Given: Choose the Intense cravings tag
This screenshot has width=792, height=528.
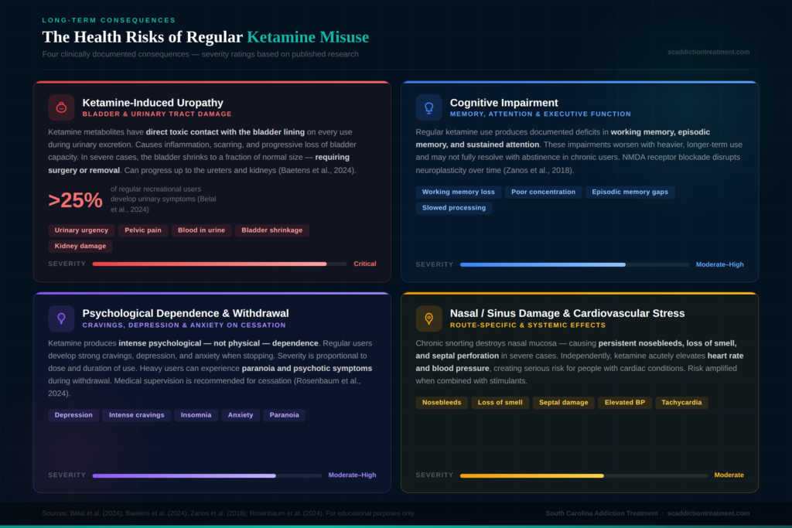Looking at the screenshot, I should pyautogui.click(x=137, y=415).
